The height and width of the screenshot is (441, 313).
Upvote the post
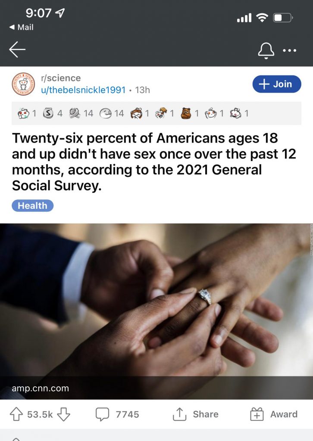[16, 414]
